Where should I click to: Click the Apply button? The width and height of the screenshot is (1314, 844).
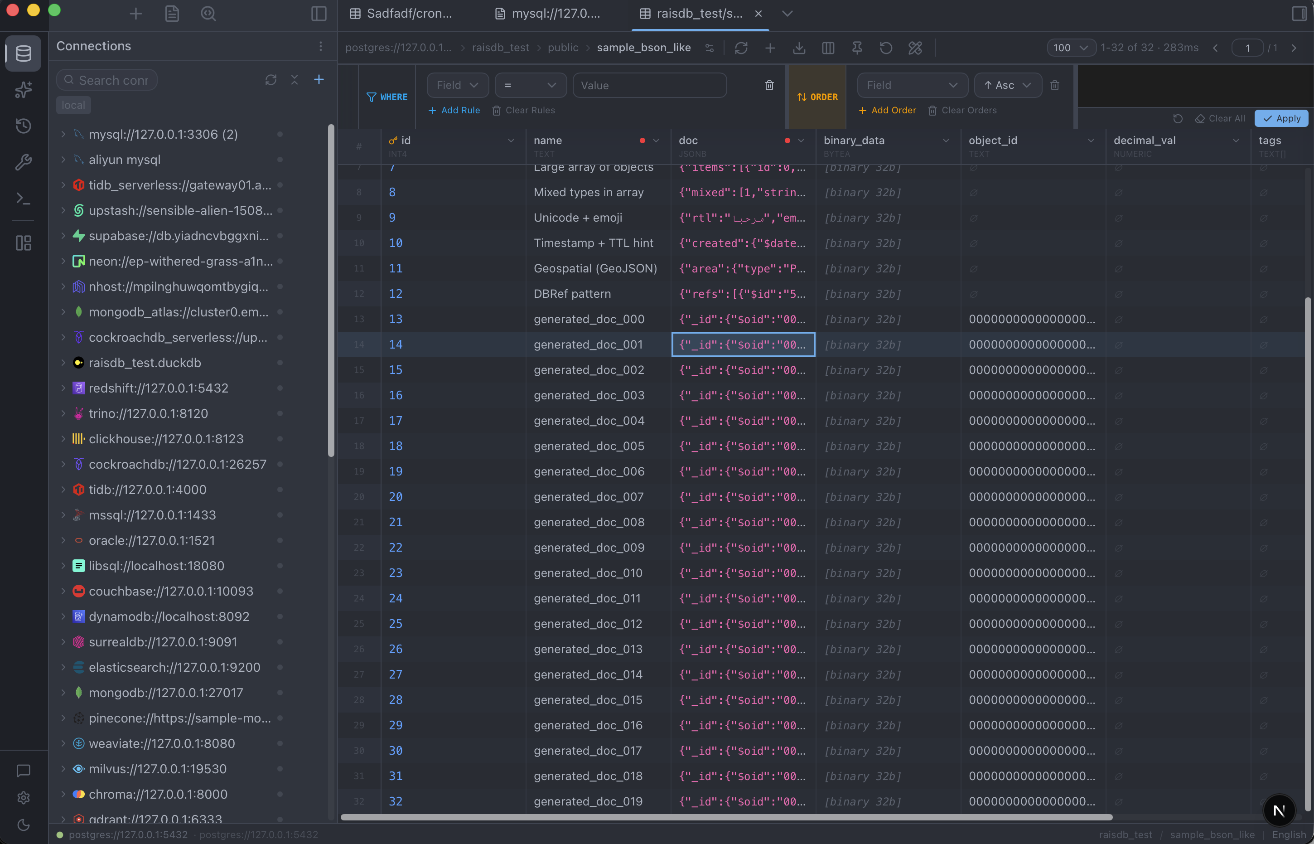[1282, 119]
